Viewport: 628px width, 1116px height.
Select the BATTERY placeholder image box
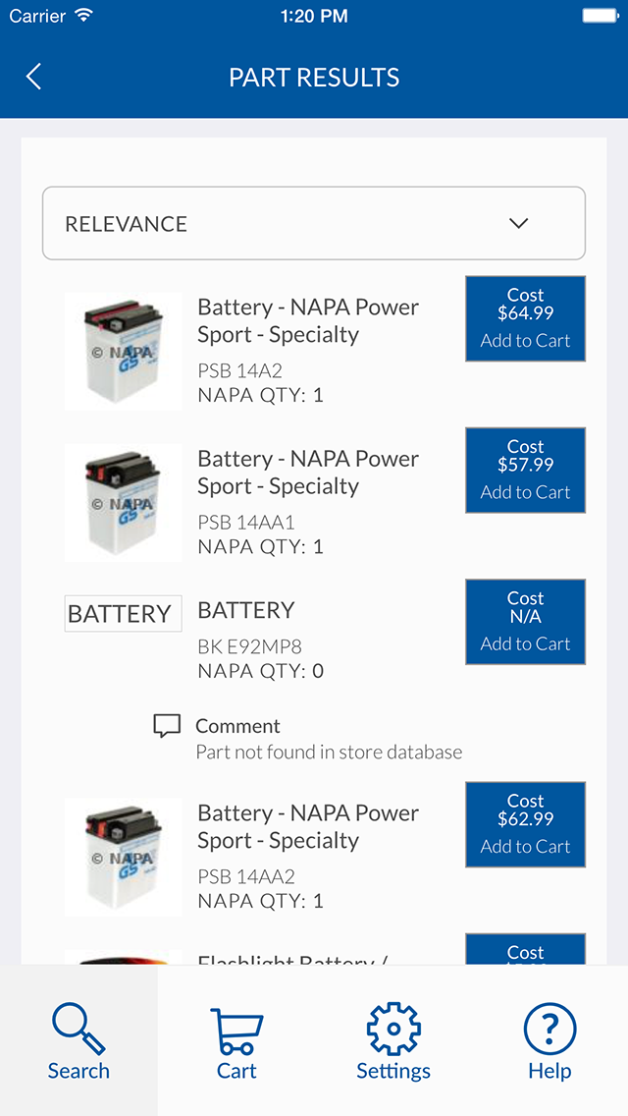pyautogui.click(x=123, y=614)
